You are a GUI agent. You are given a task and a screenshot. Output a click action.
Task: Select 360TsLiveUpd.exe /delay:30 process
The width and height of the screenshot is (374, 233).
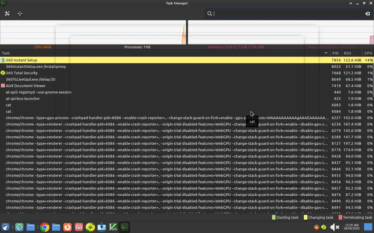[187, 79]
